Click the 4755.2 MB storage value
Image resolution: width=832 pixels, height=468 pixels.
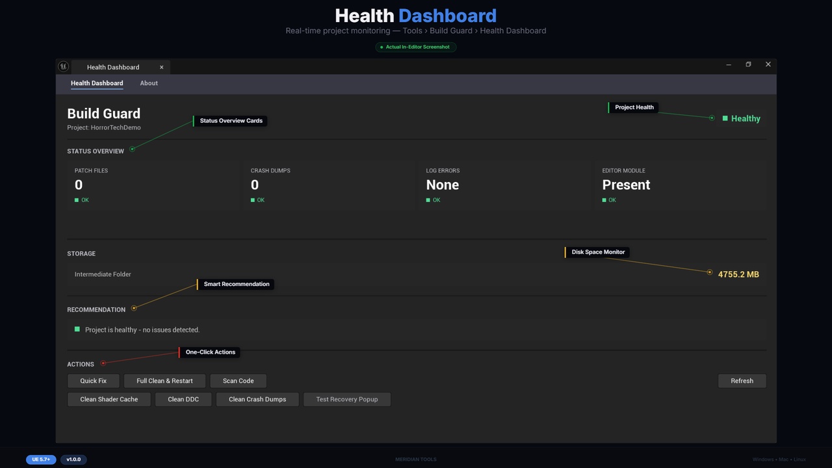point(738,274)
